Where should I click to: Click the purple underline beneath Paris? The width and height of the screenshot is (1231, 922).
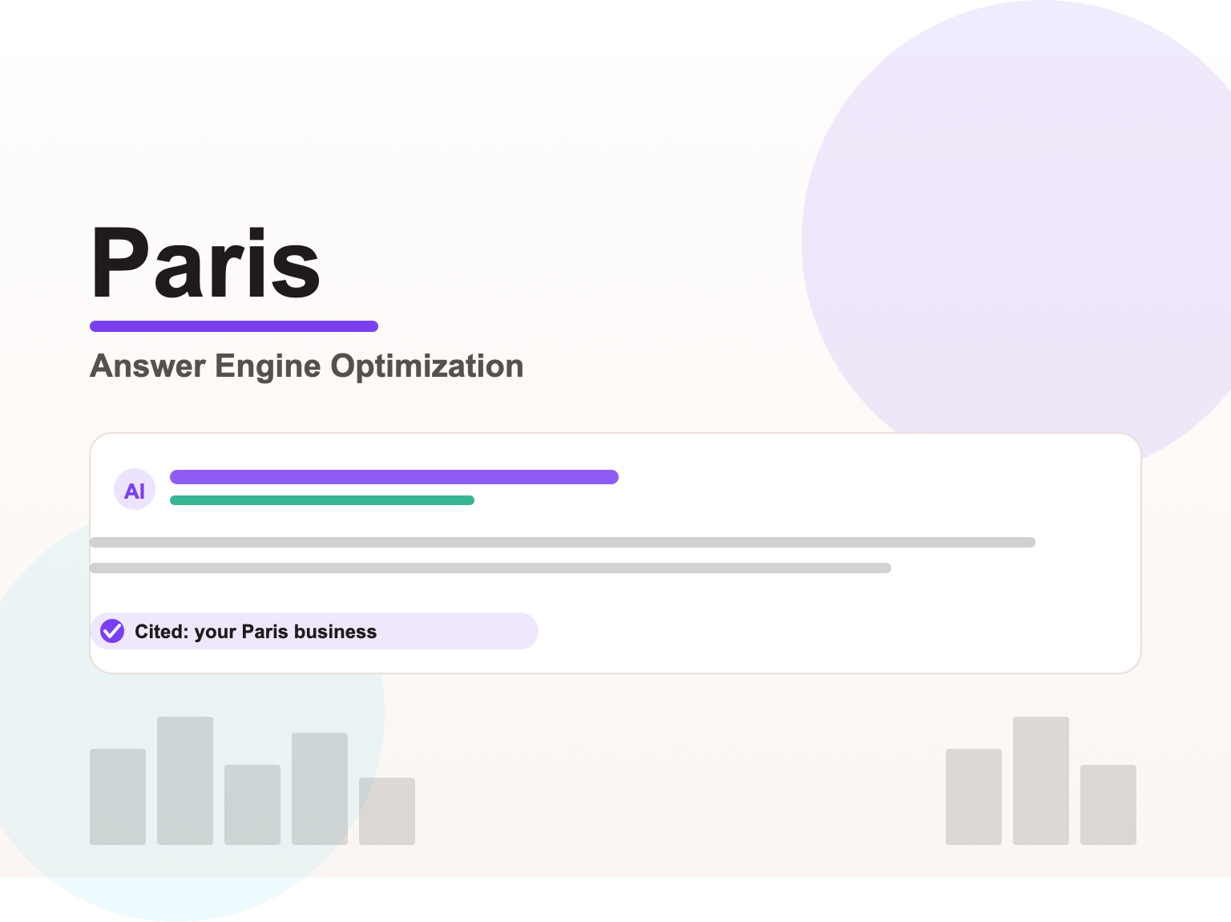[234, 326]
